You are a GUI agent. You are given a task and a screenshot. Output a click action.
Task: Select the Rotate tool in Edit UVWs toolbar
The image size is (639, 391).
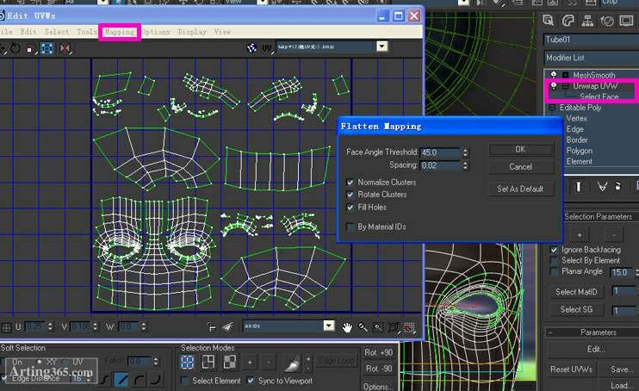tap(16, 48)
